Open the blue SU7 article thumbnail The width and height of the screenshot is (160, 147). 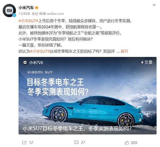[x=87, y=96]
